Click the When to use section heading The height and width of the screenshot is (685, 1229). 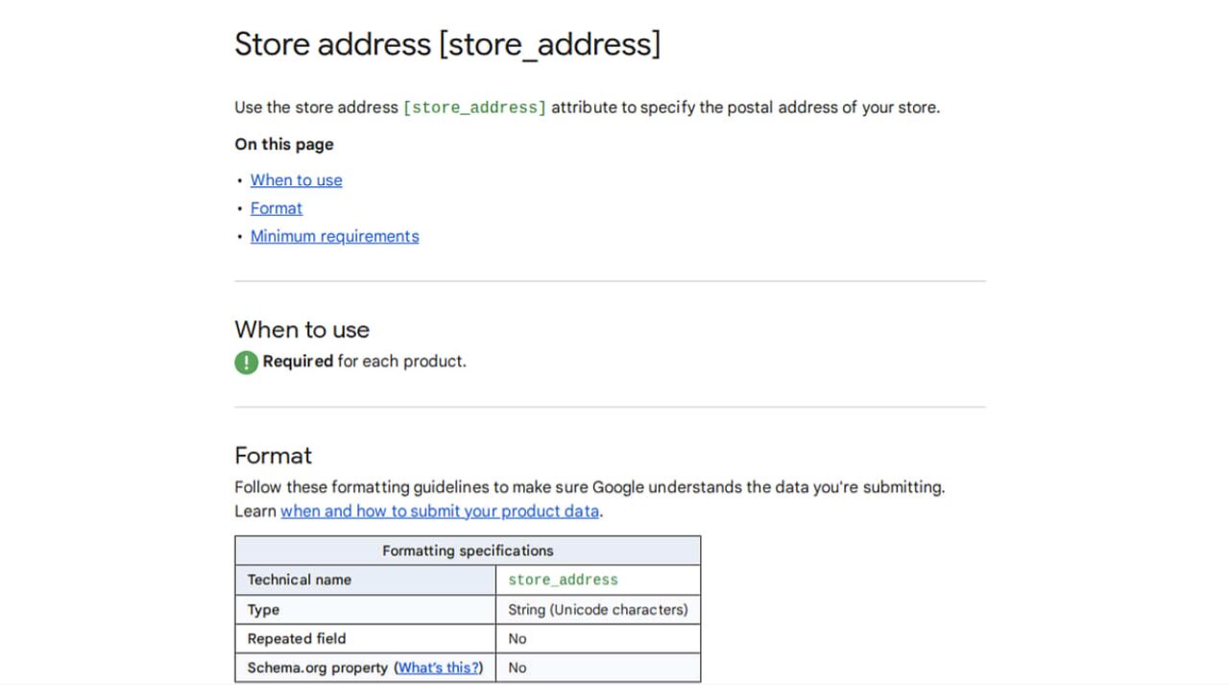[x=301, y=329]
